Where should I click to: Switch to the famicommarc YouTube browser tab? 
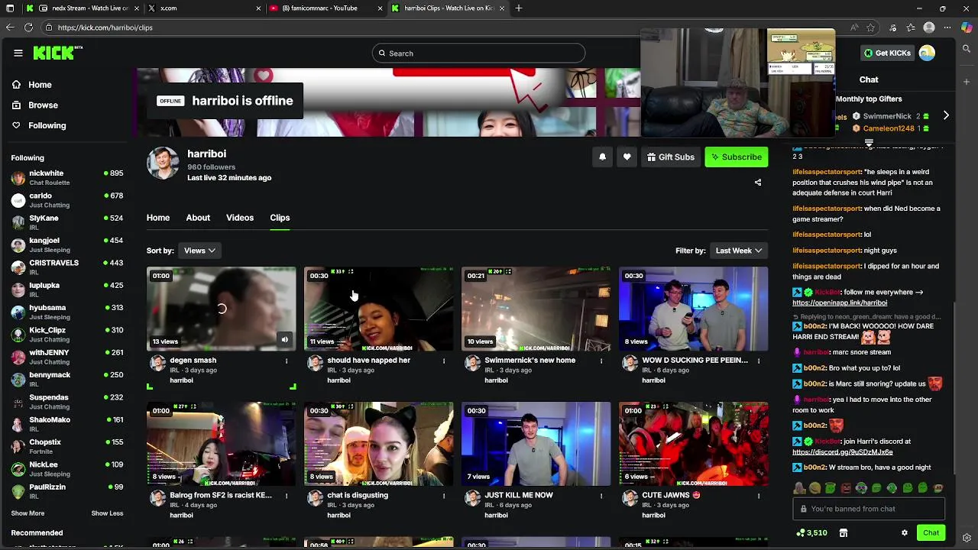[325, 8]
